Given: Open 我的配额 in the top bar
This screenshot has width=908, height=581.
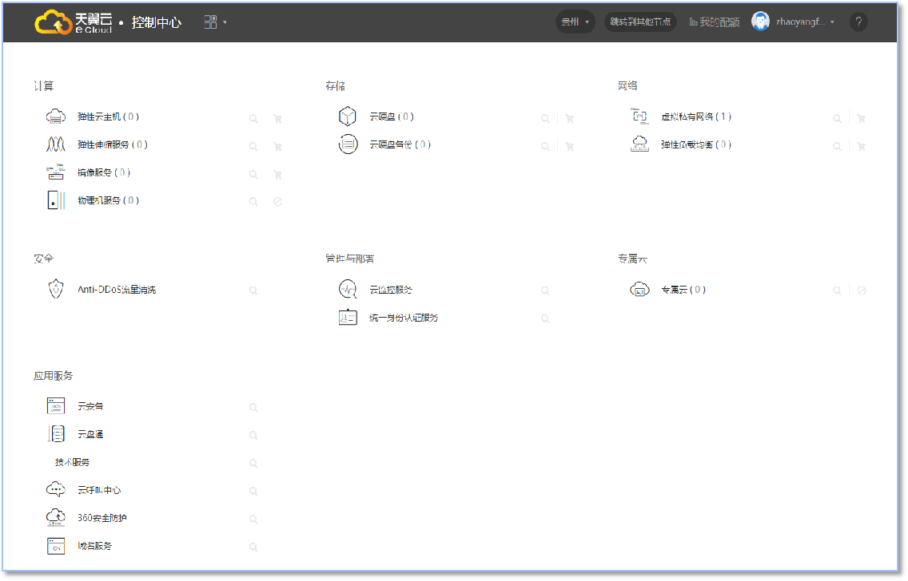Looking at the screenshot, I should click(x=715, y=22).
